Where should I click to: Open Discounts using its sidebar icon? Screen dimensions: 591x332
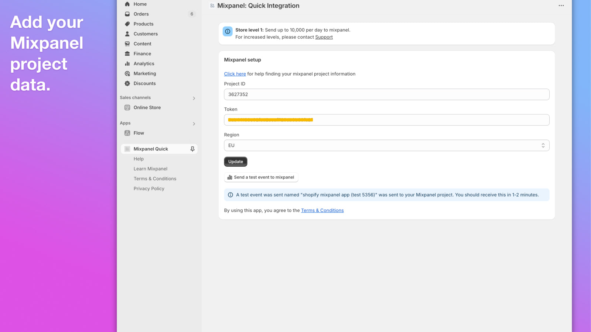pyautogui.click(x=127, y=83)
